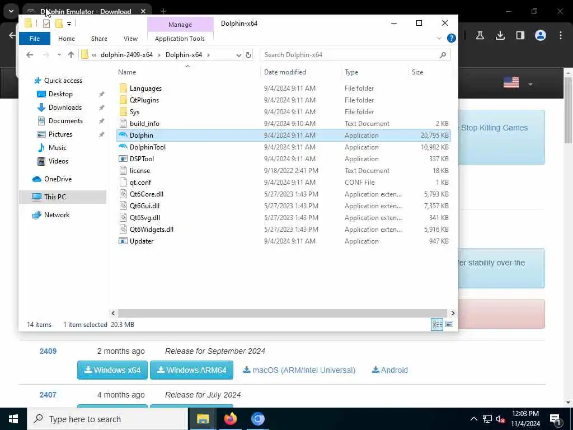Go back with the Explorer back arrow
Viewport: 573px width, 430px height.
(x=30, y=55)
